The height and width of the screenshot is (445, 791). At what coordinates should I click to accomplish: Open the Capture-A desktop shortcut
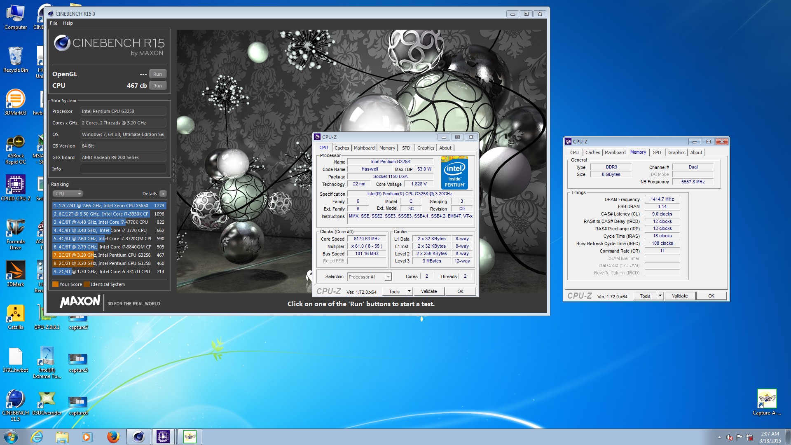pos(767,402)
